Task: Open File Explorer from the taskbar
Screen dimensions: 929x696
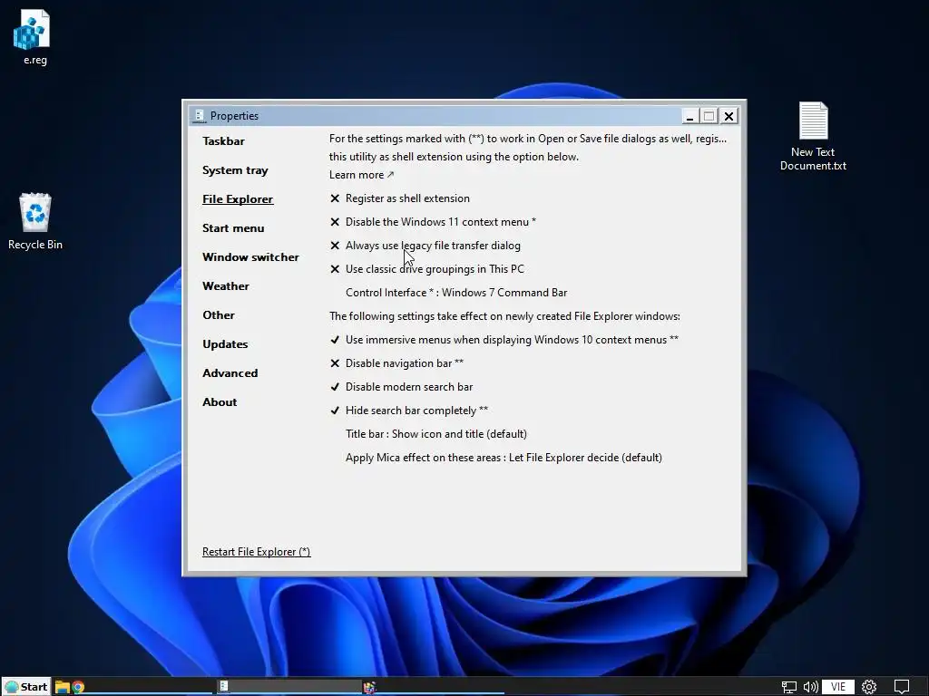Action: 63,687
